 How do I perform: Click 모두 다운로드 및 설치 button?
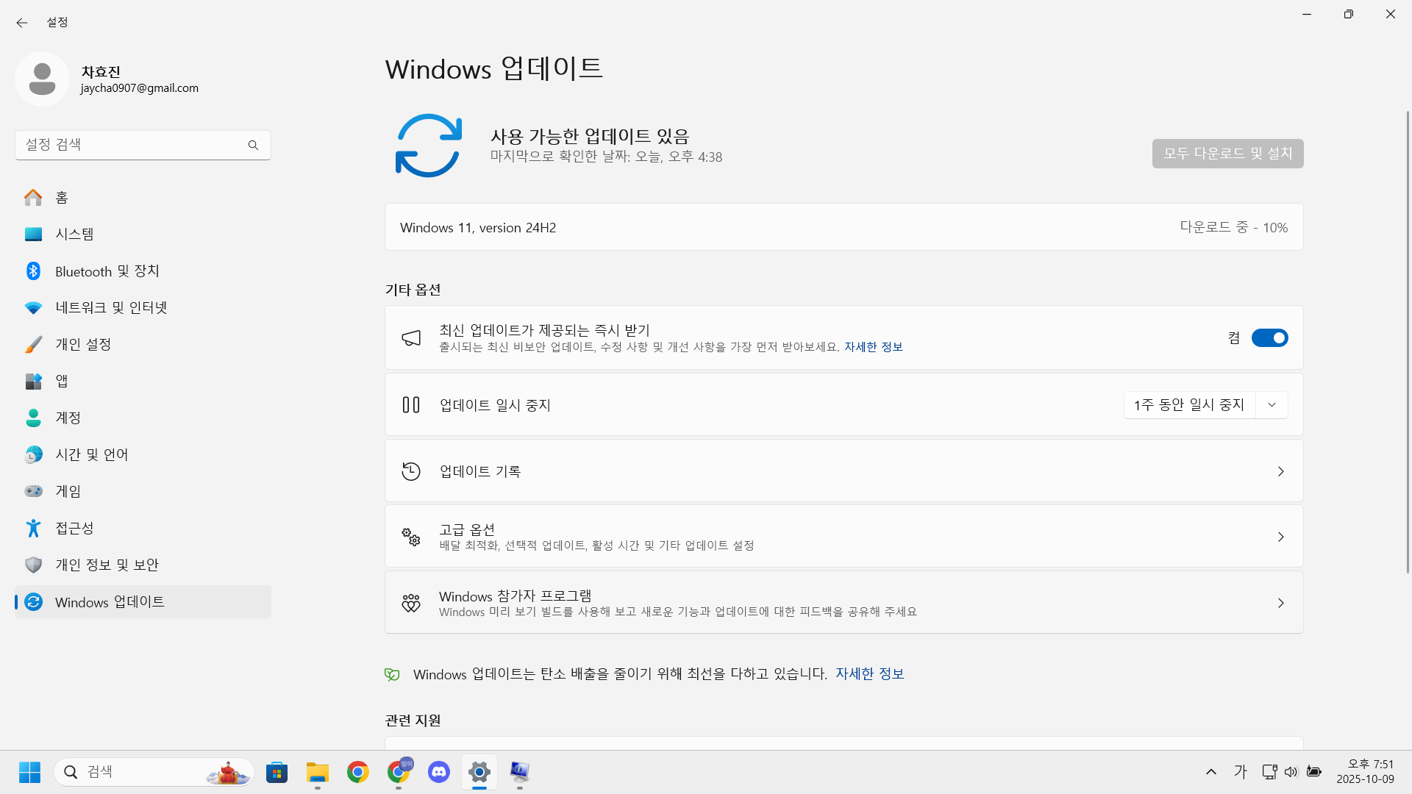tap(1227, 154)
